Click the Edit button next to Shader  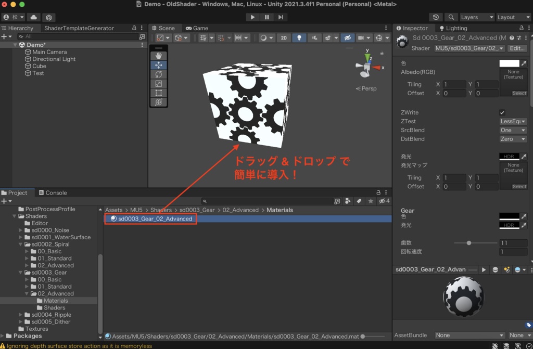tap(517, 48)
